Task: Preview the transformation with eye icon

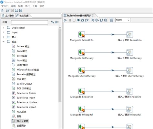Action: (x=78, y=20)
